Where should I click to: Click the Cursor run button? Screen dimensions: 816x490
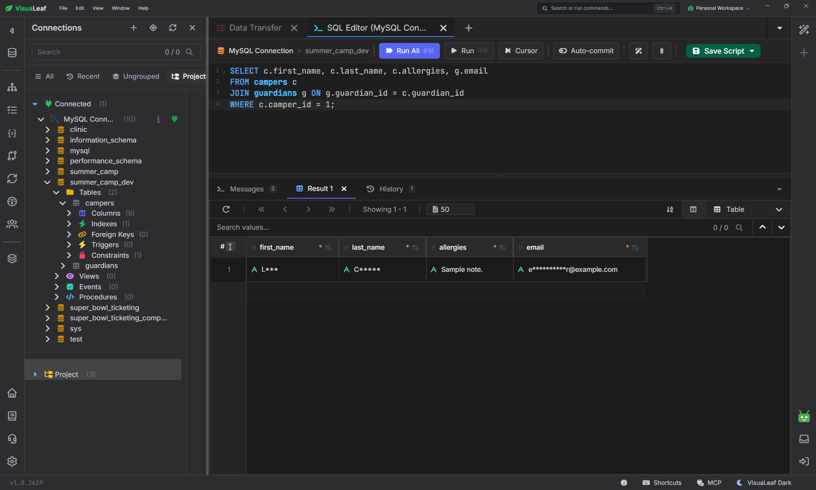(x=521, y=51)
